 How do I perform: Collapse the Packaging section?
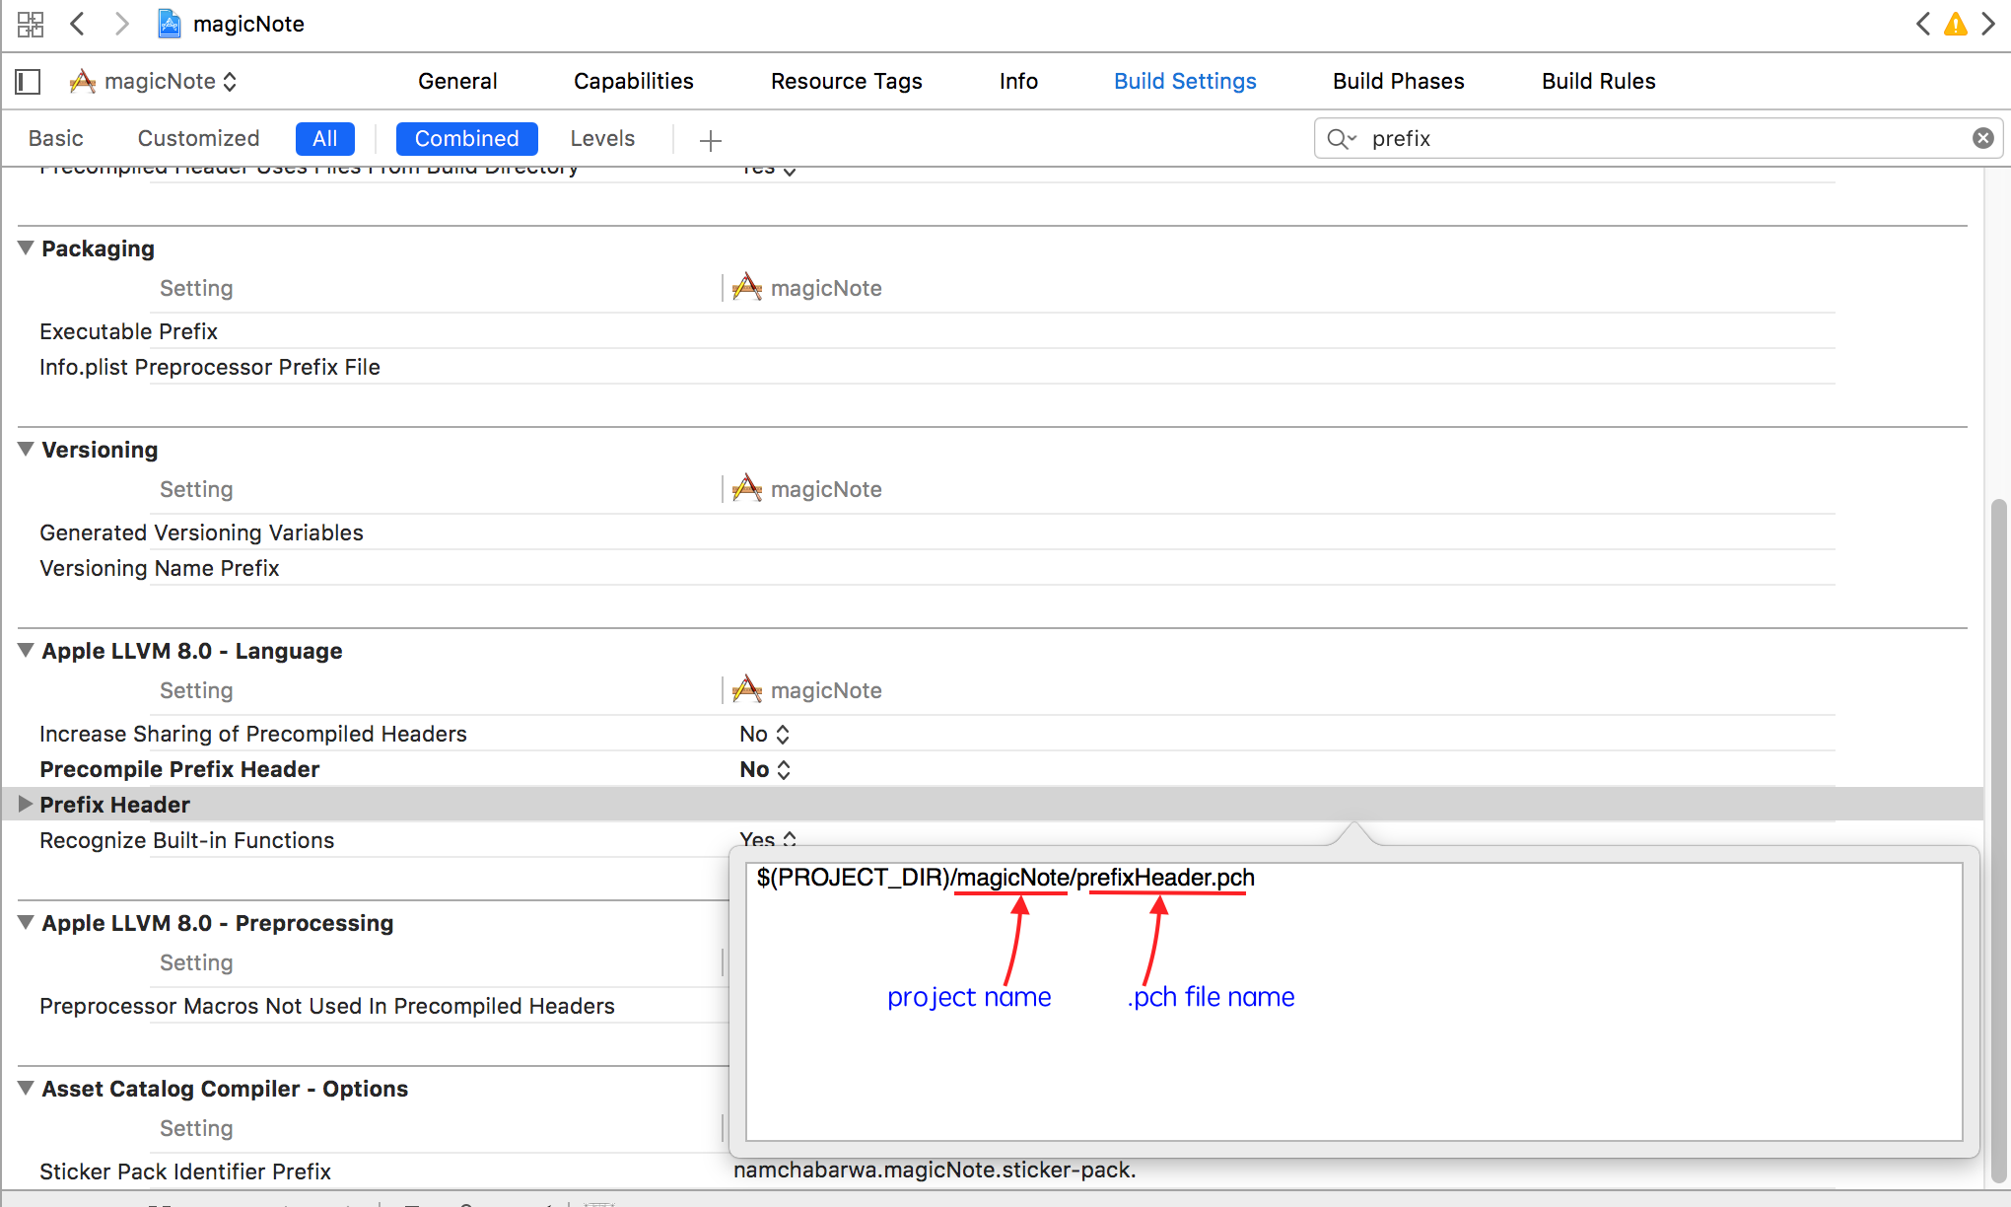click(26, 248)
